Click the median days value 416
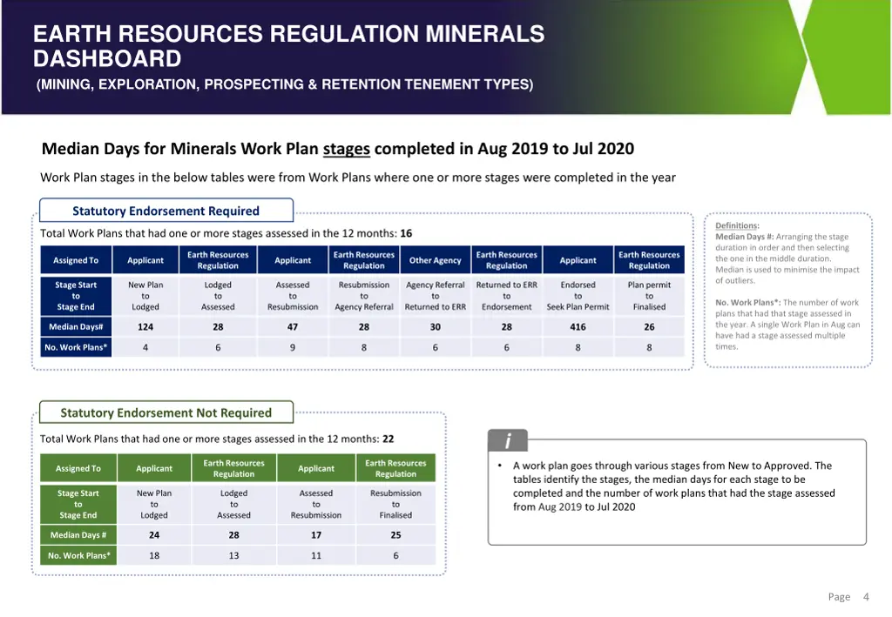This screenshot has width=892, height=617. [x=578, y=327]
